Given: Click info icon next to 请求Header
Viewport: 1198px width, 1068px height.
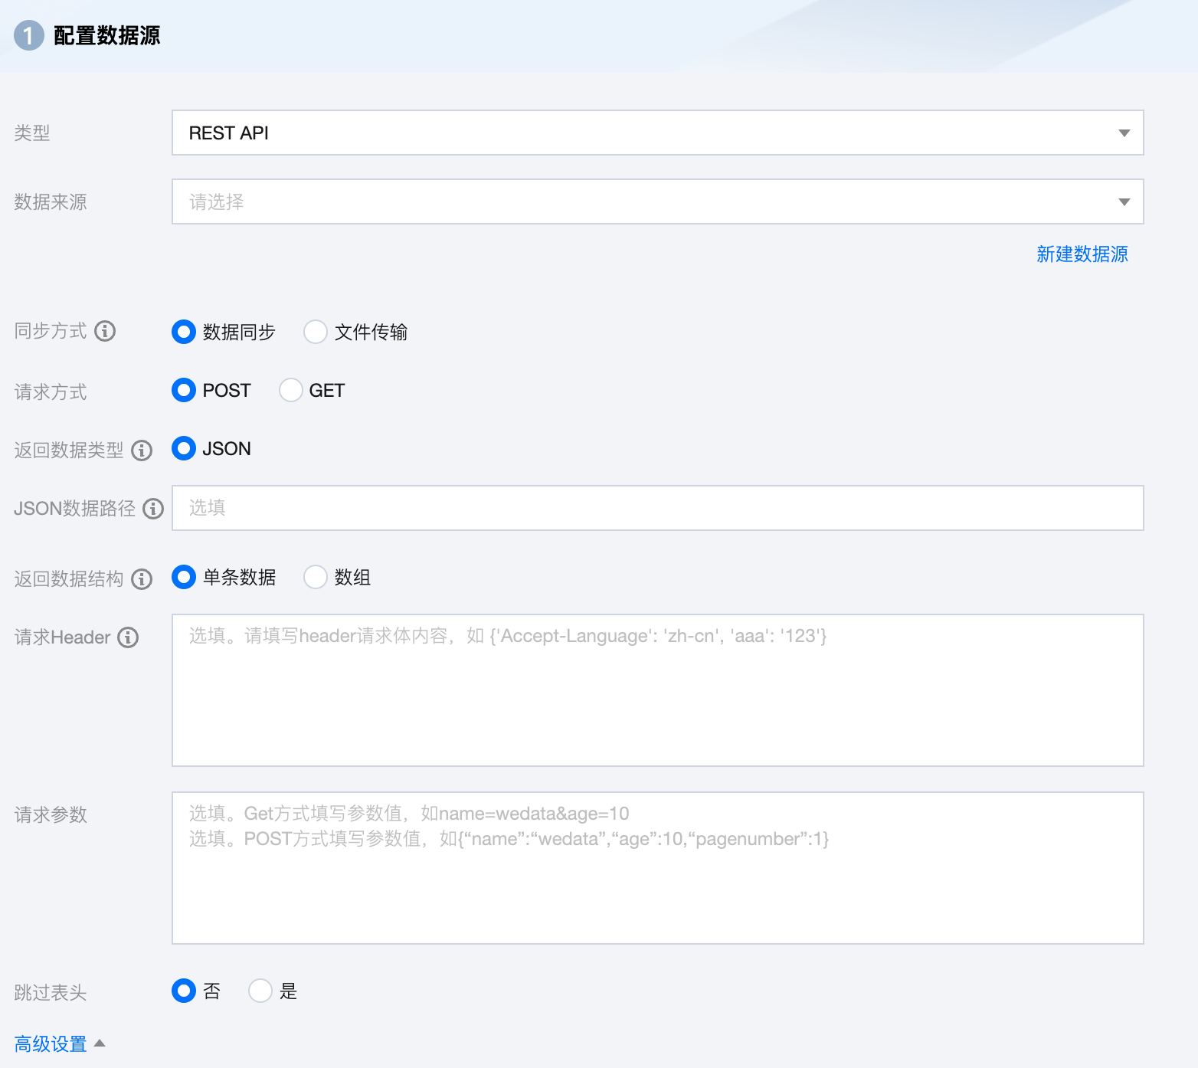Looking at the screenshot, I should [128, 637].
